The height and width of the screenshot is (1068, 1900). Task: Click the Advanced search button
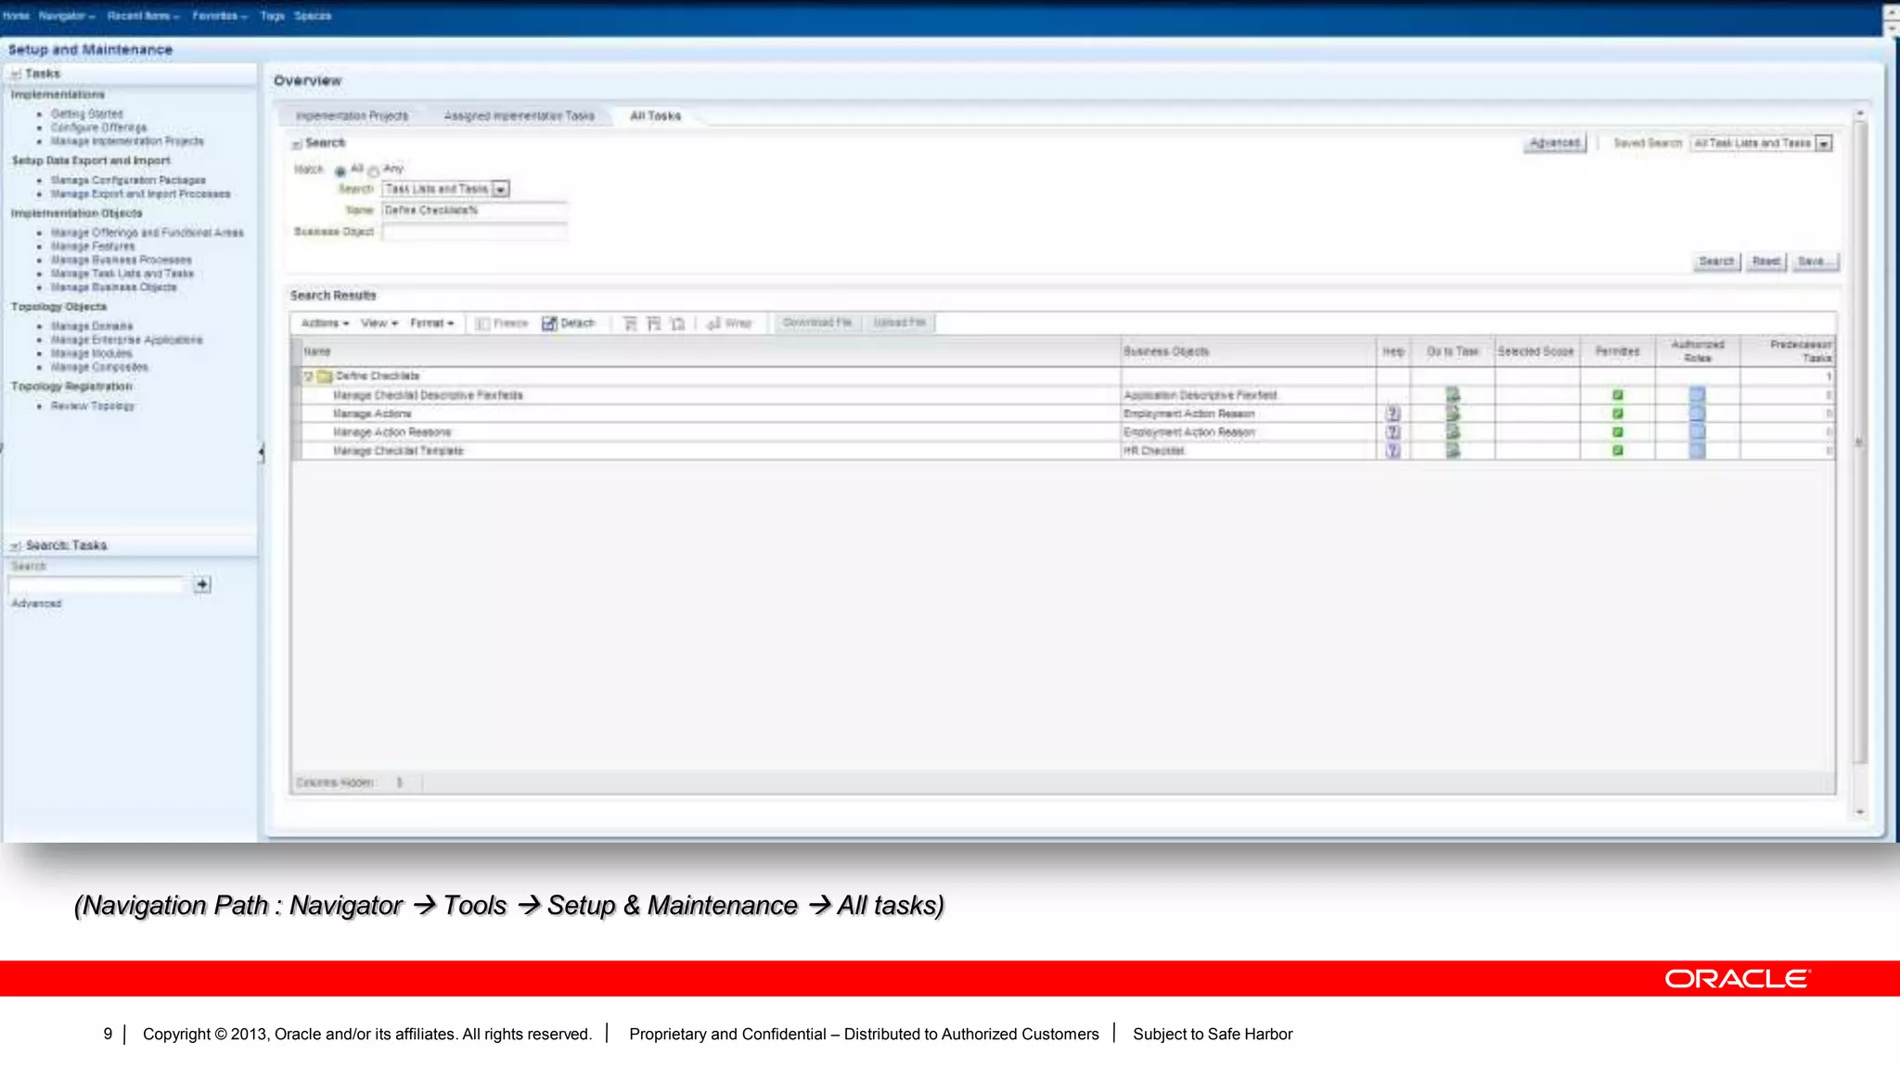click(x=1554, y=144)
